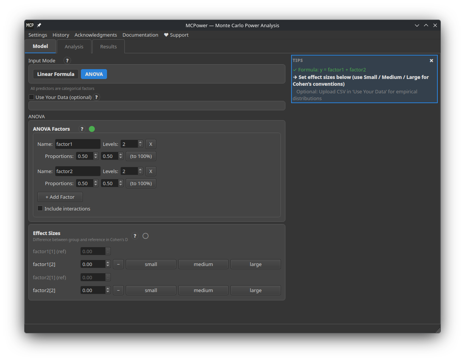Increase the factor1[2] effect size via spinner arrow

[107, 262]
